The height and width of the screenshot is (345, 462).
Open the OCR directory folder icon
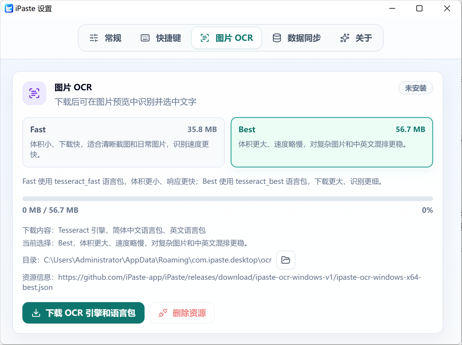(x=286, y=260)
